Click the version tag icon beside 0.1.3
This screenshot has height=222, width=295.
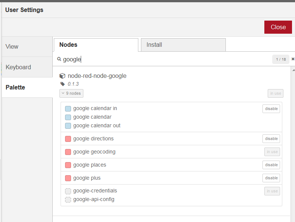click(62, 84)
